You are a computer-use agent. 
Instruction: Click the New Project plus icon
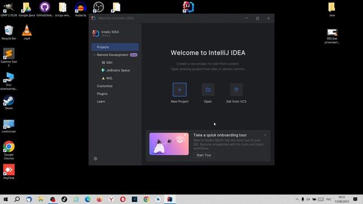tap(179, 90)
